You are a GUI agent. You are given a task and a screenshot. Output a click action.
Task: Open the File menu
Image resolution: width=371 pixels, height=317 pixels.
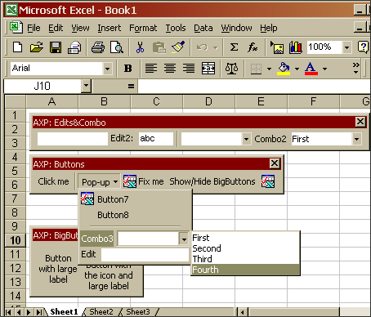coord(34,28)
